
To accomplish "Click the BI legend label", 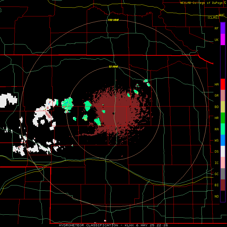I will pyautogui.click(x=216, y=185).
